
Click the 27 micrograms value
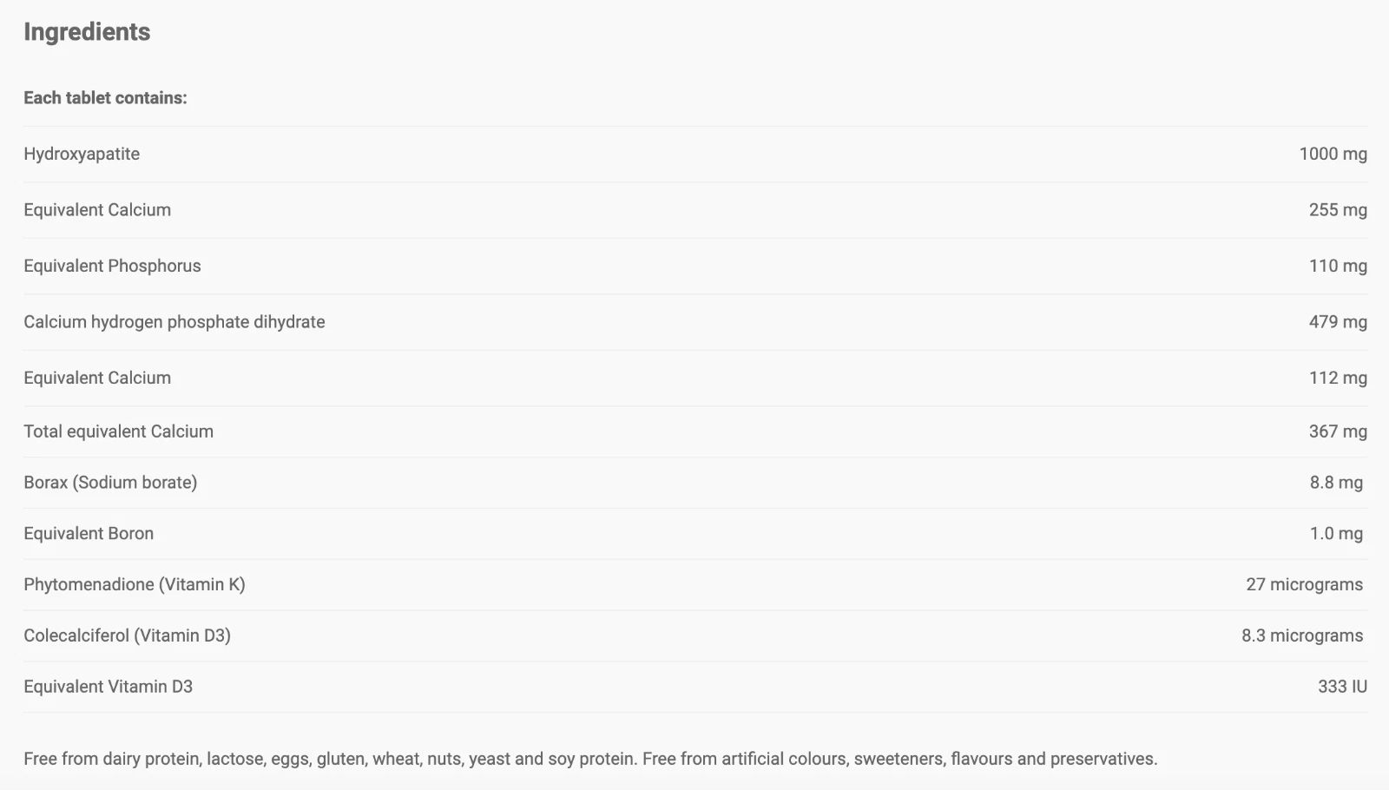(x=1304, y=584)
